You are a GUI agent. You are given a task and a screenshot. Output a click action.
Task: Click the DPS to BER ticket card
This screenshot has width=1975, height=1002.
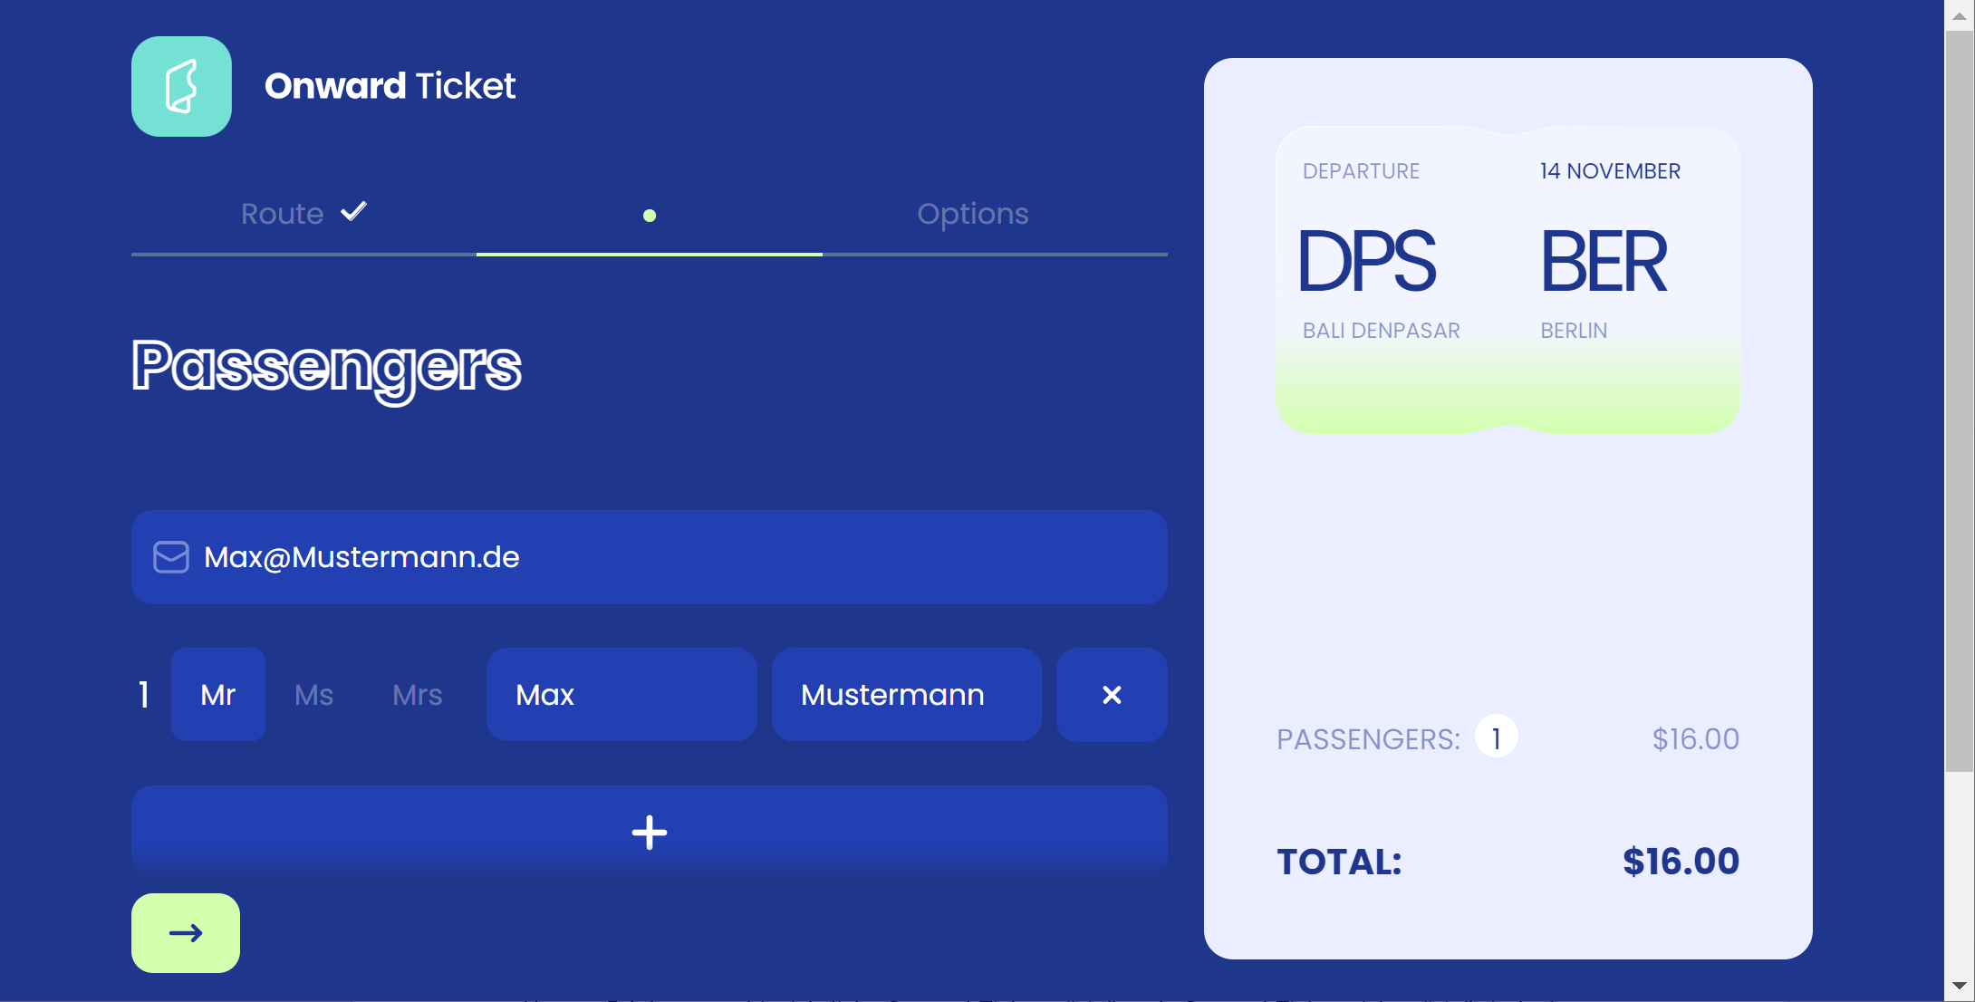[1508, 279]
